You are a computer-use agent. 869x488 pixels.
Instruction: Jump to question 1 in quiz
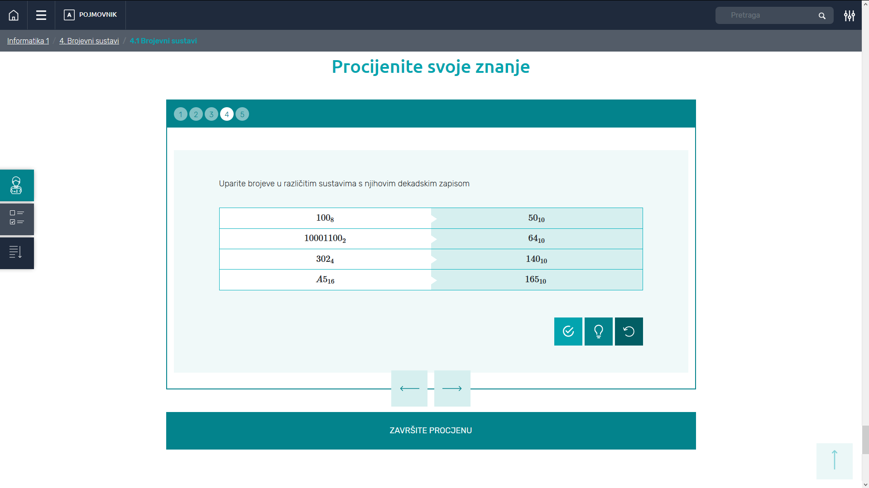pos(180,114)
